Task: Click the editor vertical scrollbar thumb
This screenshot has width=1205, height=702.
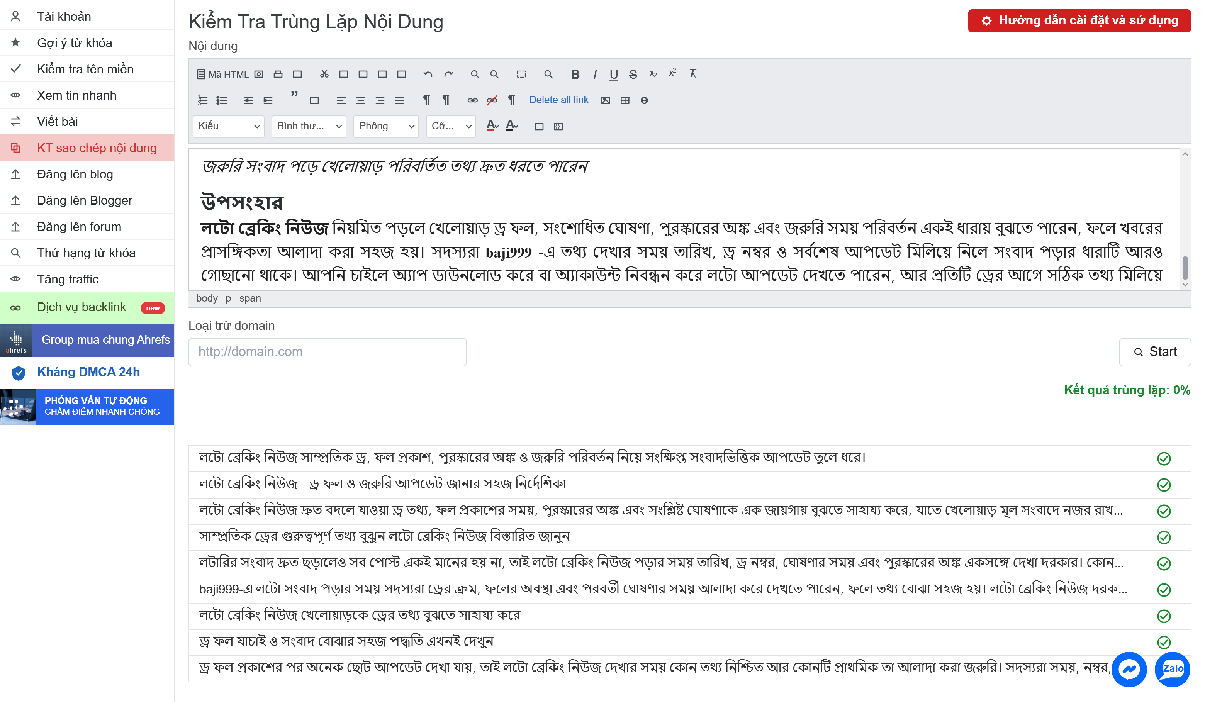Action: pos(1185,268)
